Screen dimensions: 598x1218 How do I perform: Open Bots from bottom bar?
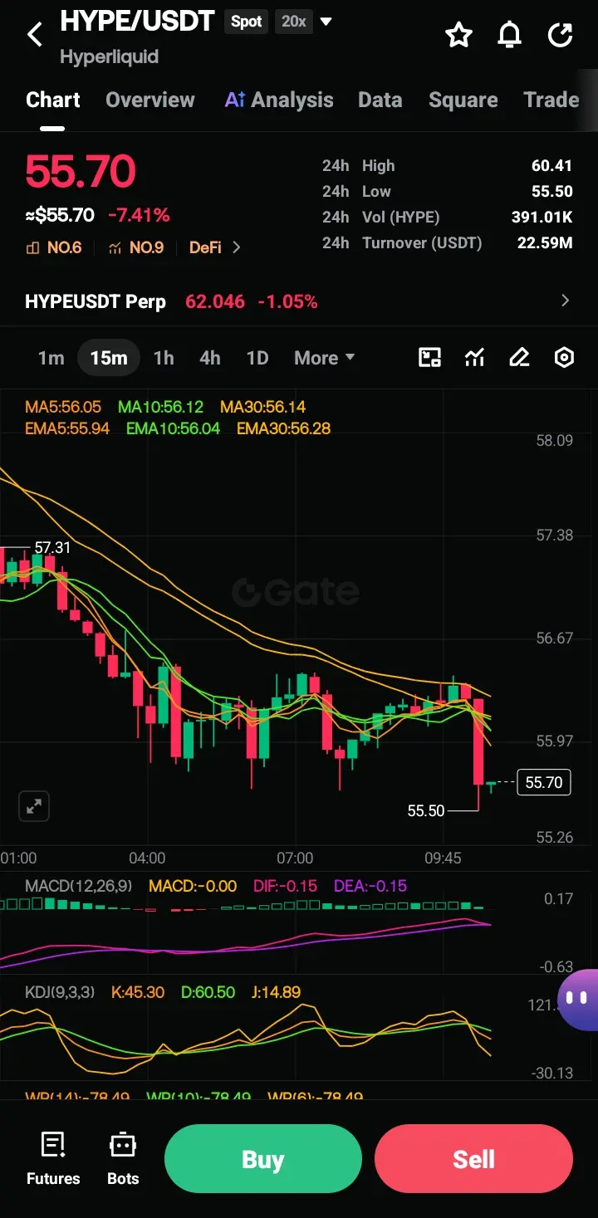click(x=123, y=1158)
